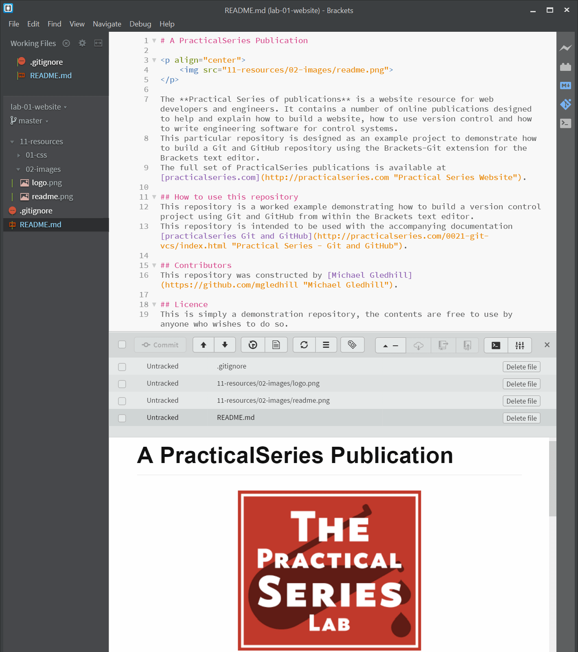Click the logo.png image file icon
Viewport: 578px width, 652px height.
tap(25, 183)
